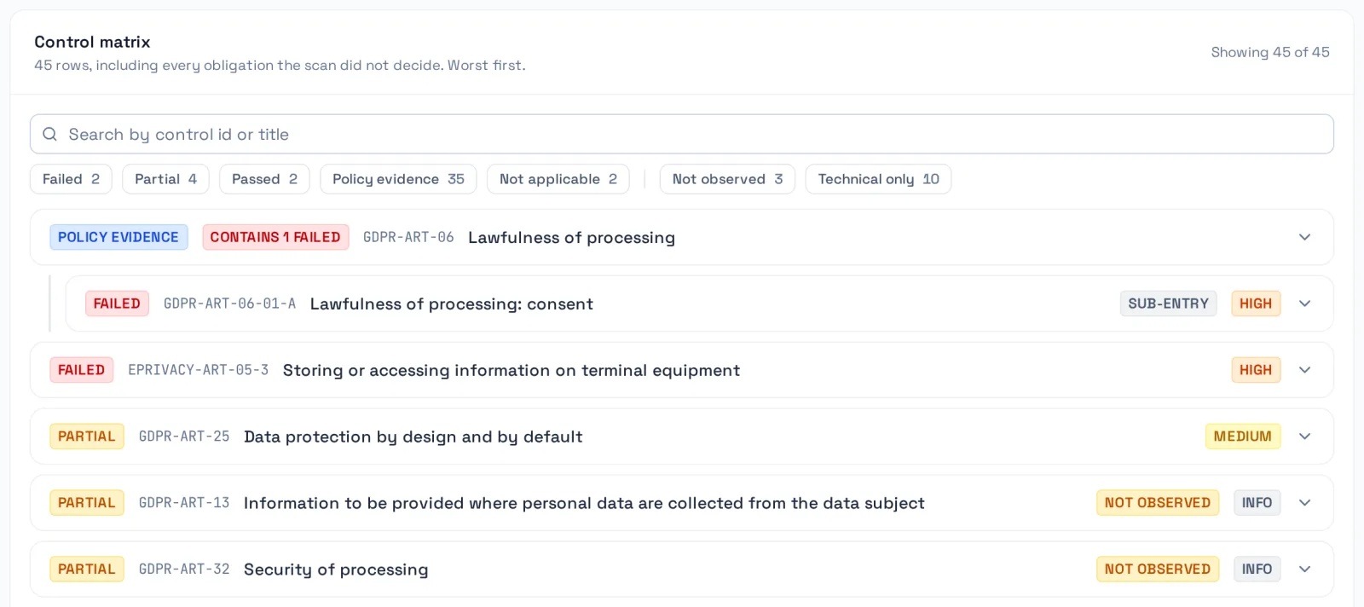This screenshot has height=607, width=1364.
Task: Toggle the Technical only 10 filter
Action: (878, 179)
